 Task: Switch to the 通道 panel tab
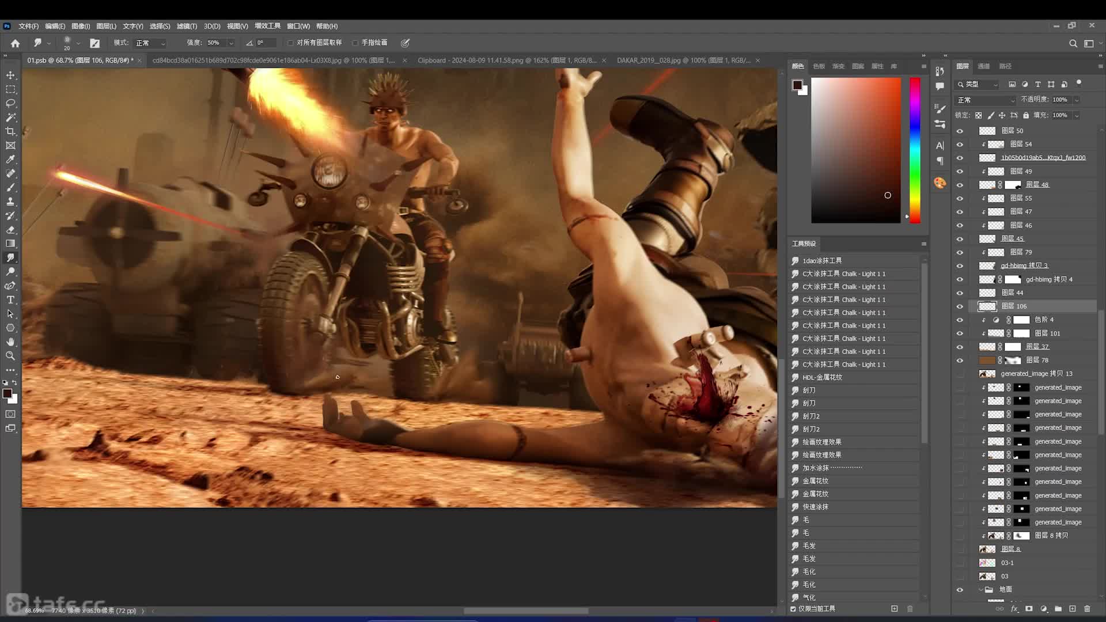(x=984, y=66)
